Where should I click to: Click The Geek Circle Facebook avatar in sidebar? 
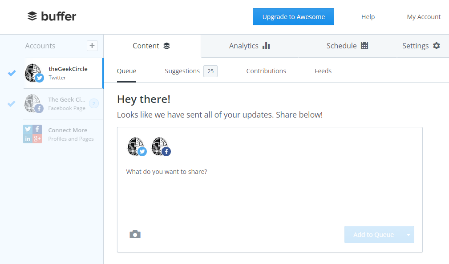(34, 103)
